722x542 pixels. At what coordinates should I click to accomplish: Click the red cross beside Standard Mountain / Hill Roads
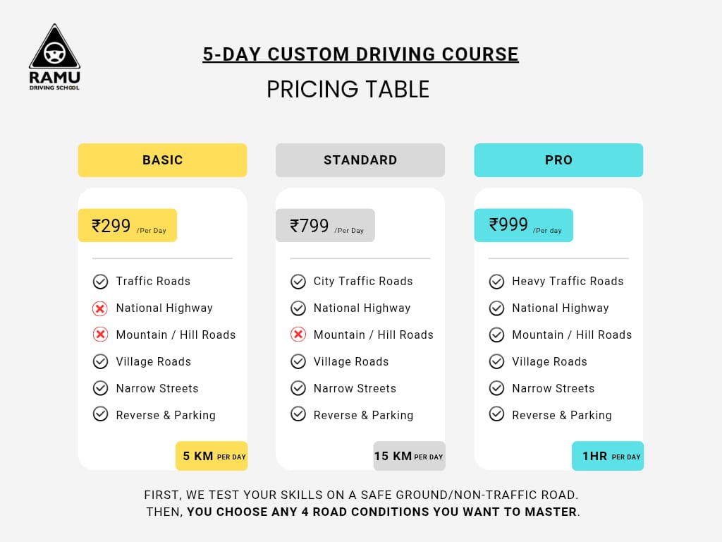coord(298,335)
